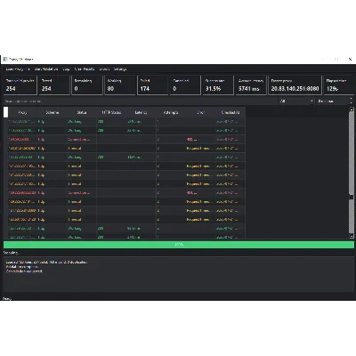Click the success rate value 31.5%
The image size is (356, 356).
click(213, 88)
